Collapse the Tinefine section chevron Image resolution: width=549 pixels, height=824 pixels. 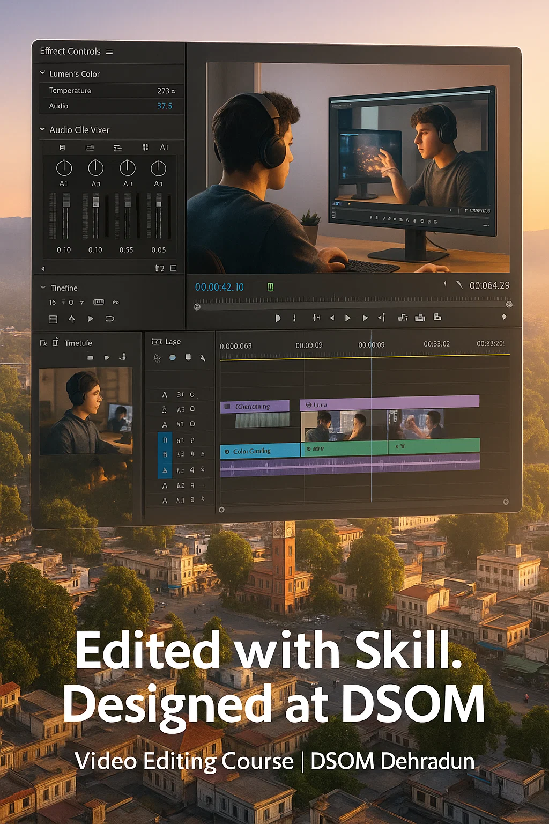43,288
